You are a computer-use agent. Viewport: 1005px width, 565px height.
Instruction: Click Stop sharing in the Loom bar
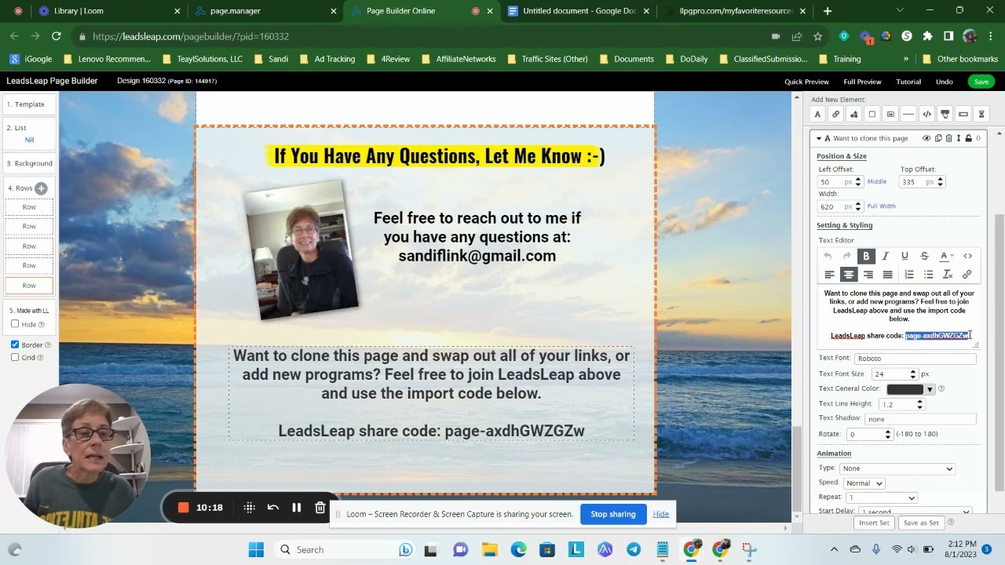613,514
